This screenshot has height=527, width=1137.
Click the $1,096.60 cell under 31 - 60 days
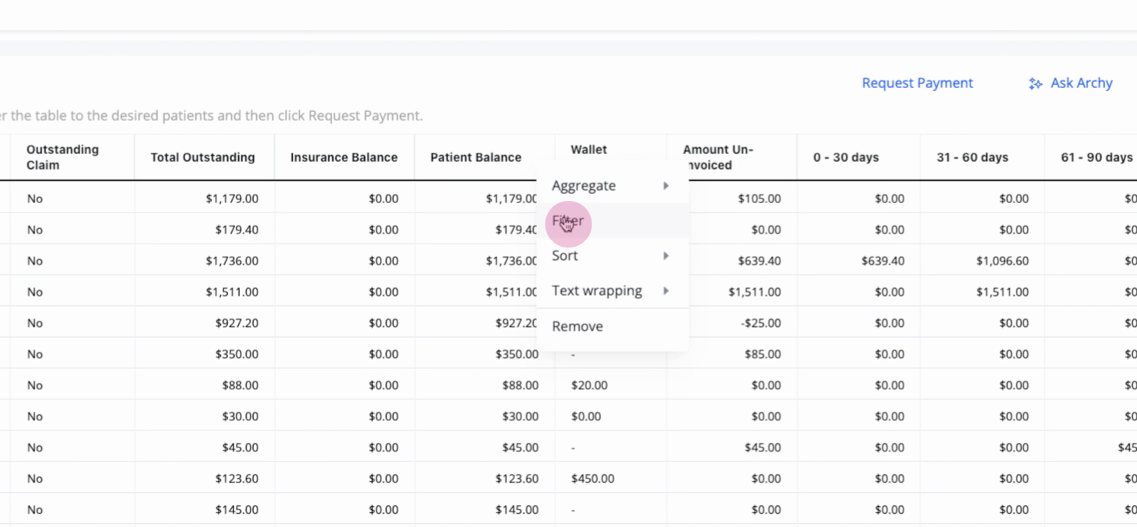point(1002,261)
